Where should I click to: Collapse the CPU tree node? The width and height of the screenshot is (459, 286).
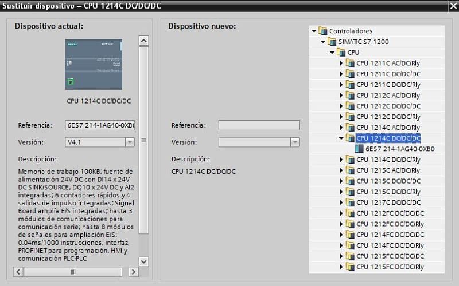pos(332,52)
